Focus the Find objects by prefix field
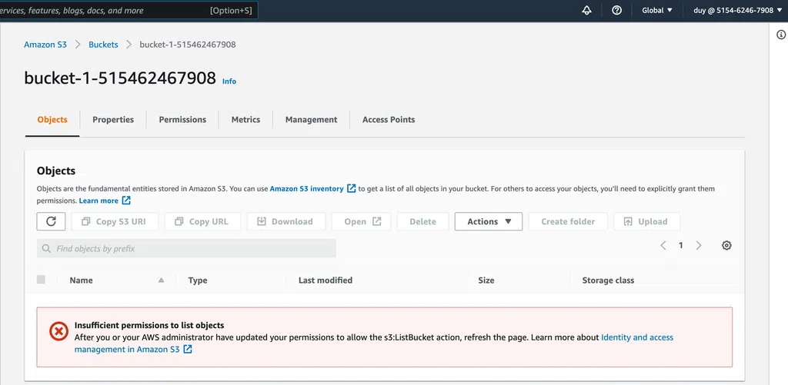The image size is (788, 385). point(186,248)
